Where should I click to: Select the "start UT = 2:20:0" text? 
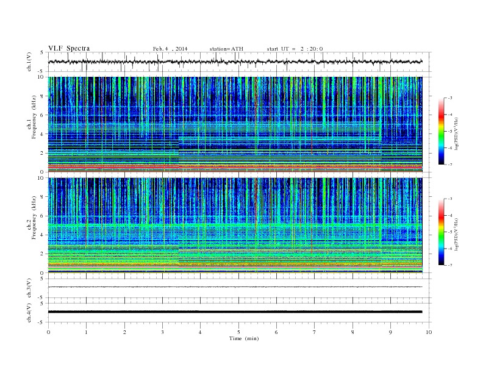click(295, 49)
